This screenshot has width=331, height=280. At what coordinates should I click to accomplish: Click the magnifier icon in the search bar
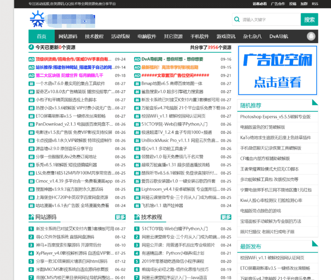click(236, 19)
